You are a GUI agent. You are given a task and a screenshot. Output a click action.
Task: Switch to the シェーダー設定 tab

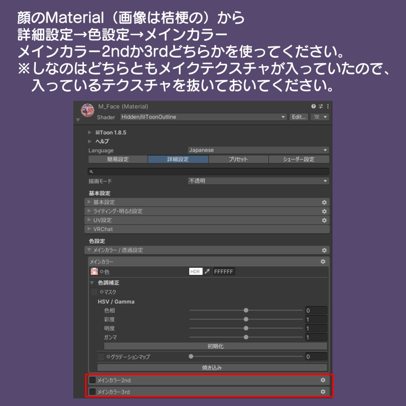pyautogui.click(x=299, y=159)
